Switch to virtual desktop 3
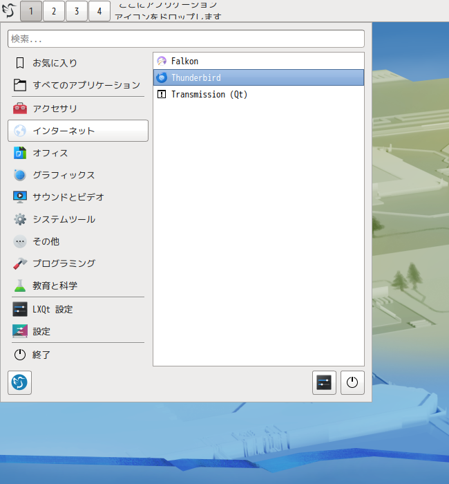This screenshot has height=484, width=449. pos(77,11)
